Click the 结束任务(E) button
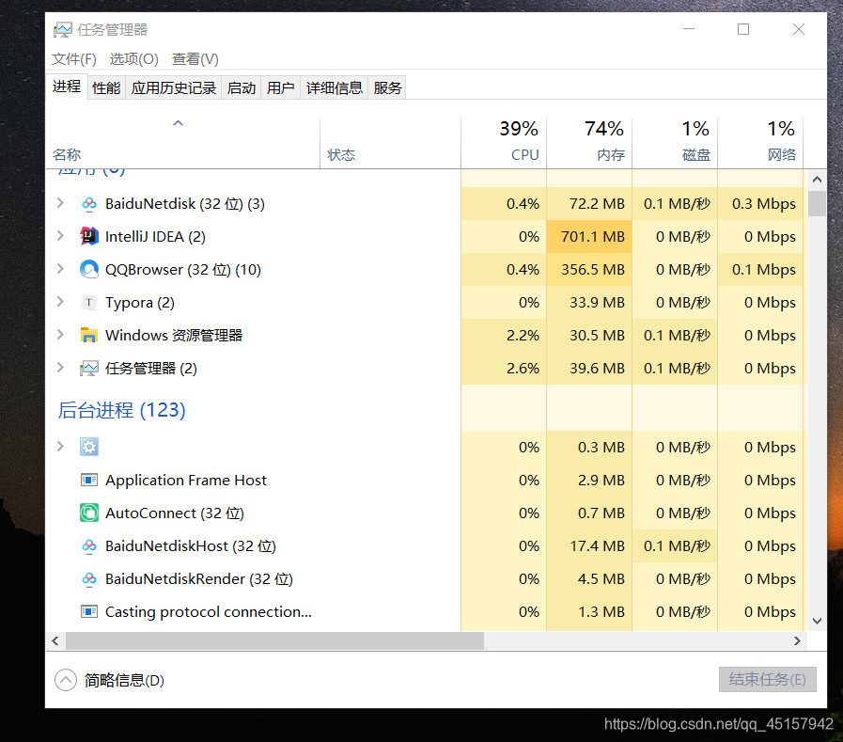This screenshot has width=843, height=742. click(x=768, y=680)
